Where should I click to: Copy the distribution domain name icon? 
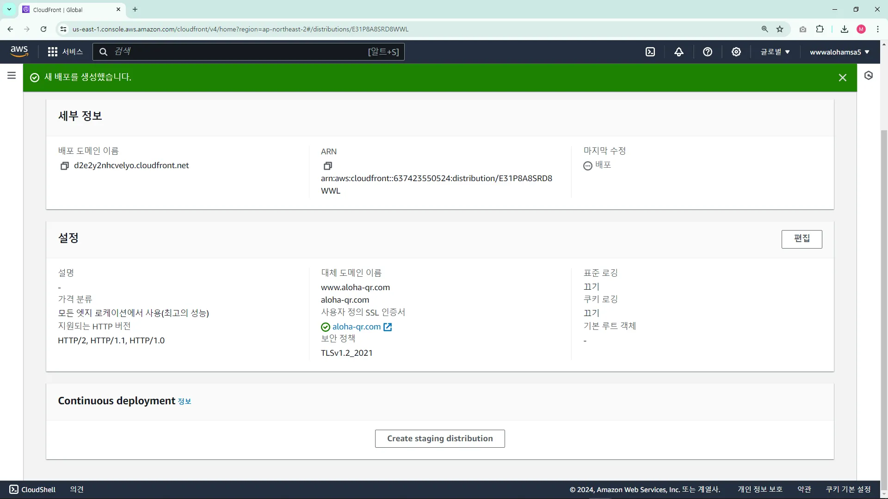click(x=64, y=166)
